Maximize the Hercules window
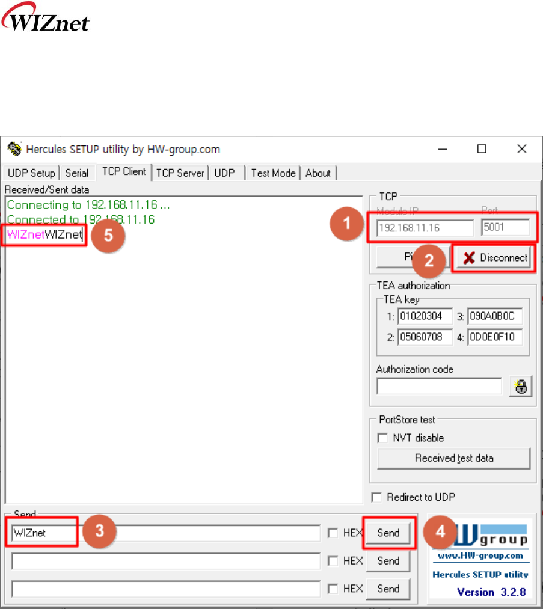This screenshot has height=609, width=543. 482,149
